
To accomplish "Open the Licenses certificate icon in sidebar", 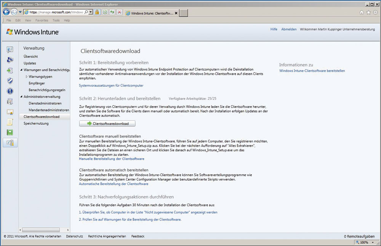I will [x=10, y=112].
